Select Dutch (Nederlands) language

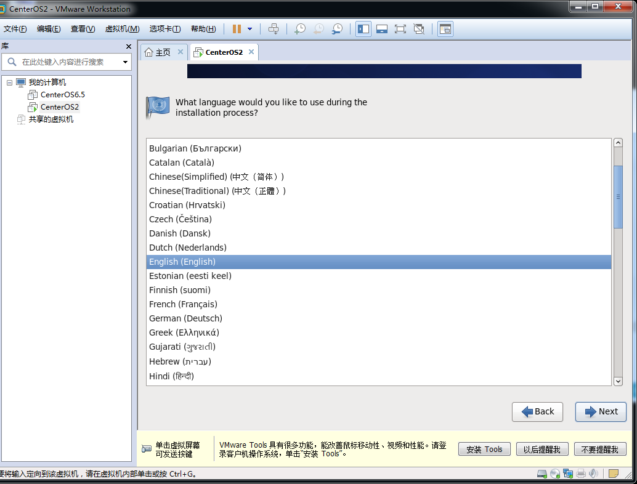pyautogui.click(x=379, y=248)
